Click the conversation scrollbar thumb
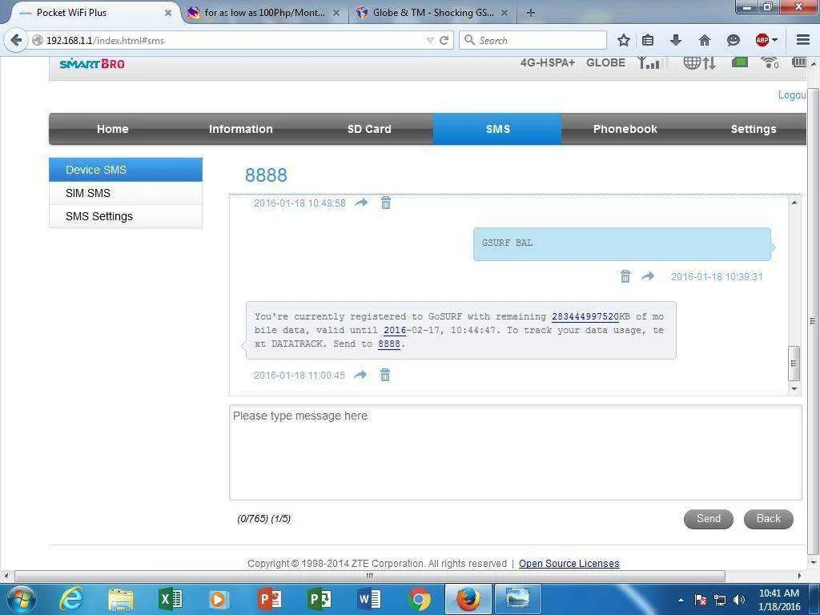This screenshot has height=615, width=820. (x=794, y=364)
